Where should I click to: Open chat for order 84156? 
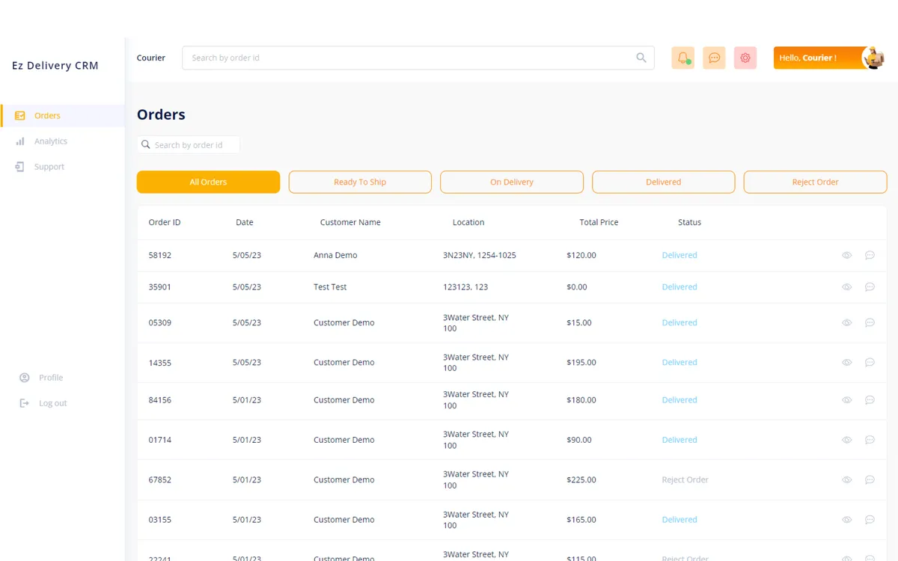(x=870, y=400)
